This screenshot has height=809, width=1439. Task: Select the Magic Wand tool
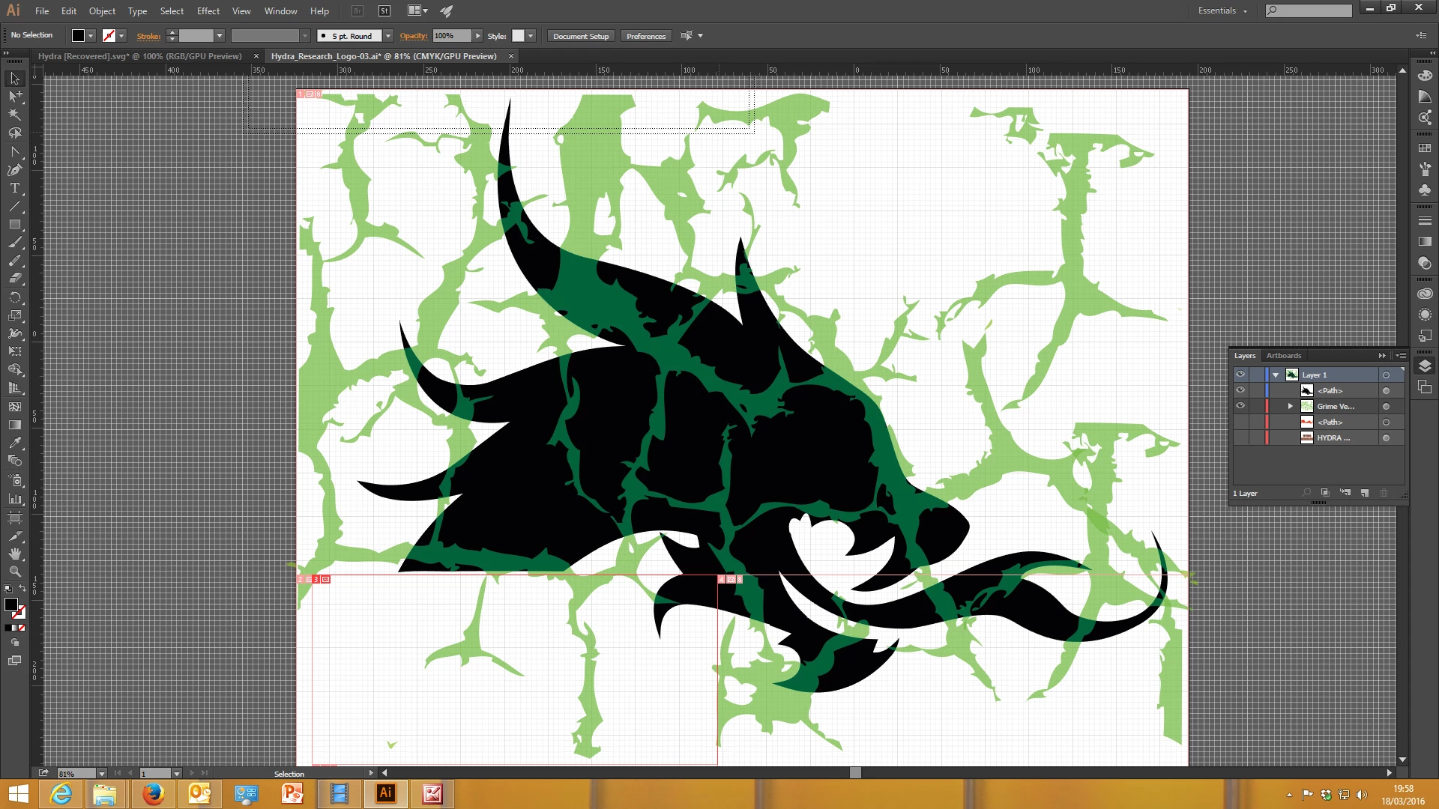point(14,115)
